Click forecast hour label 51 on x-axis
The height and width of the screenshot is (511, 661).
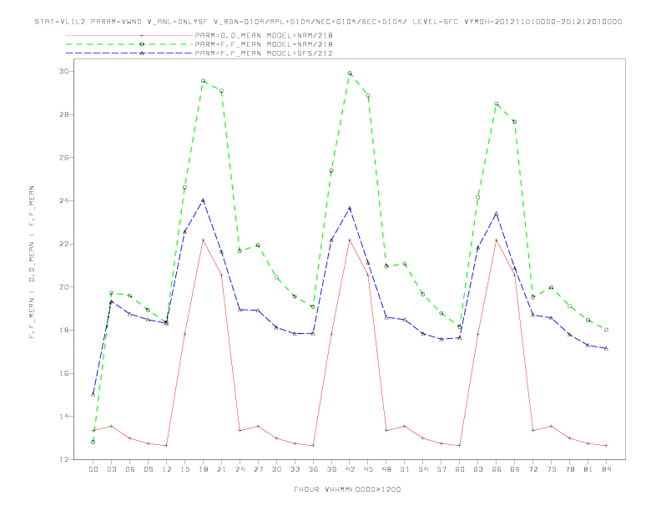[405, 469]
